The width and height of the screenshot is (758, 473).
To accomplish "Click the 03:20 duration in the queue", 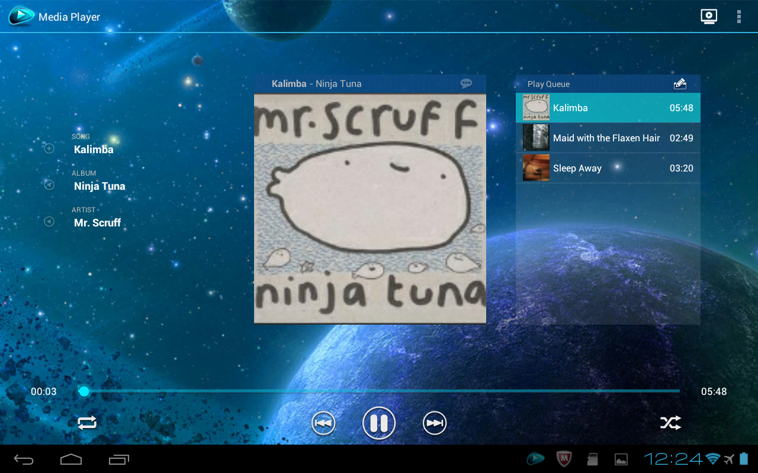I will 681,168.
